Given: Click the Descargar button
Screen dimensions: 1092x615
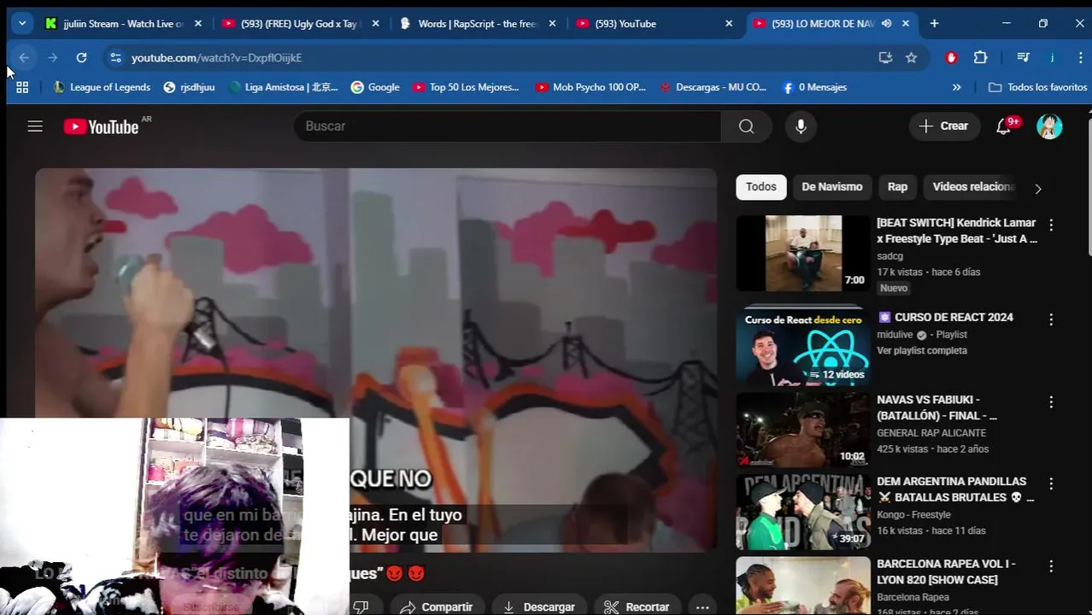Looking at the screenshot, I should (539, 606).
